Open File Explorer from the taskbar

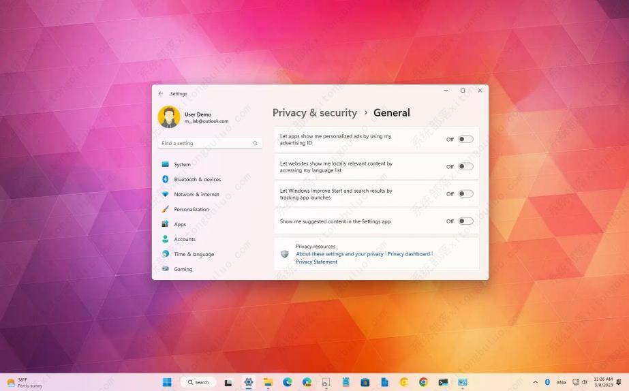(268, 382)
